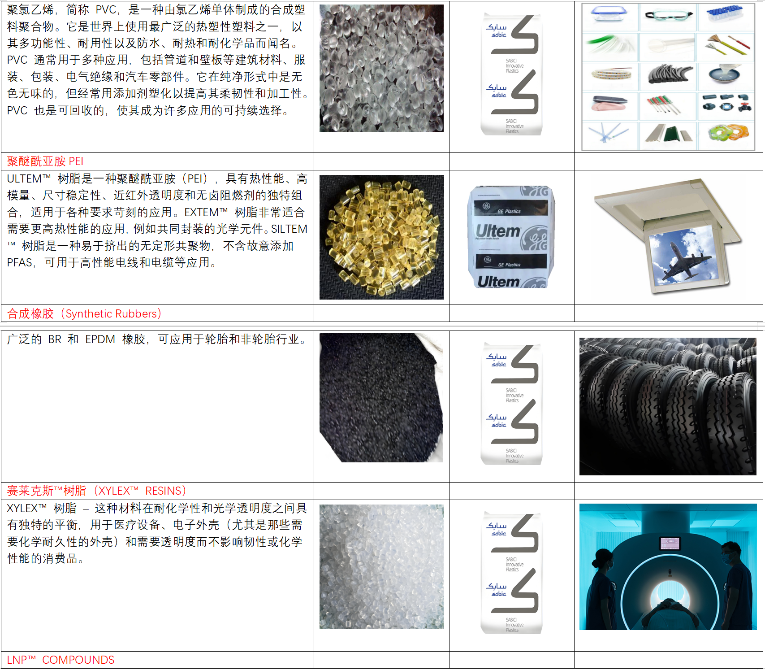Click the red heading 聚醚酰亚胺 PEI
Viewport: 765px width, 670px height.
click(x=45, y=161)
